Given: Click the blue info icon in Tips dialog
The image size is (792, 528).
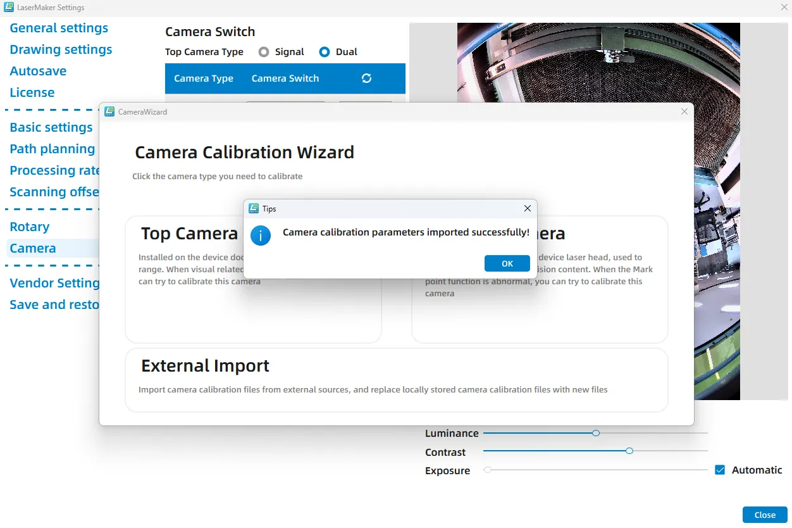Looking at the screenshot, I should (x=261, y=236).
